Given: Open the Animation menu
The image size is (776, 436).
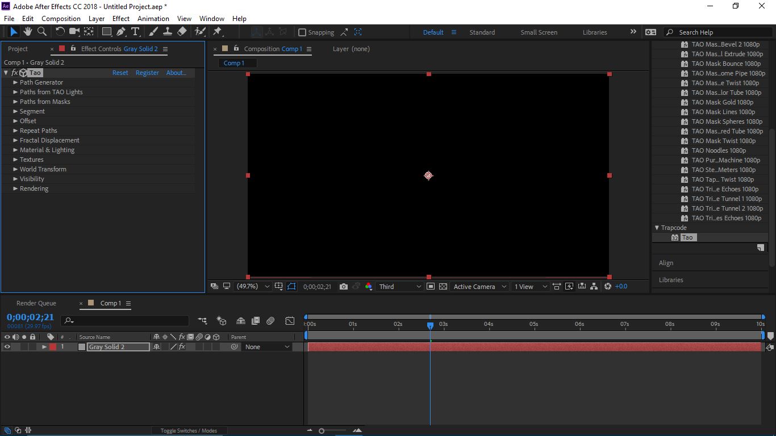Looking at the screenshot, I should [x=153, y=18].
